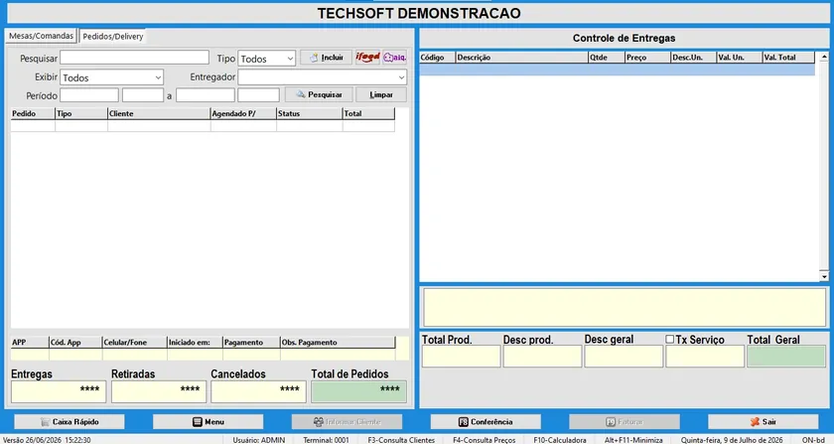834x444 pixels.
Task: Focus the Pesquisar text field
Action: tap(135, 58)
